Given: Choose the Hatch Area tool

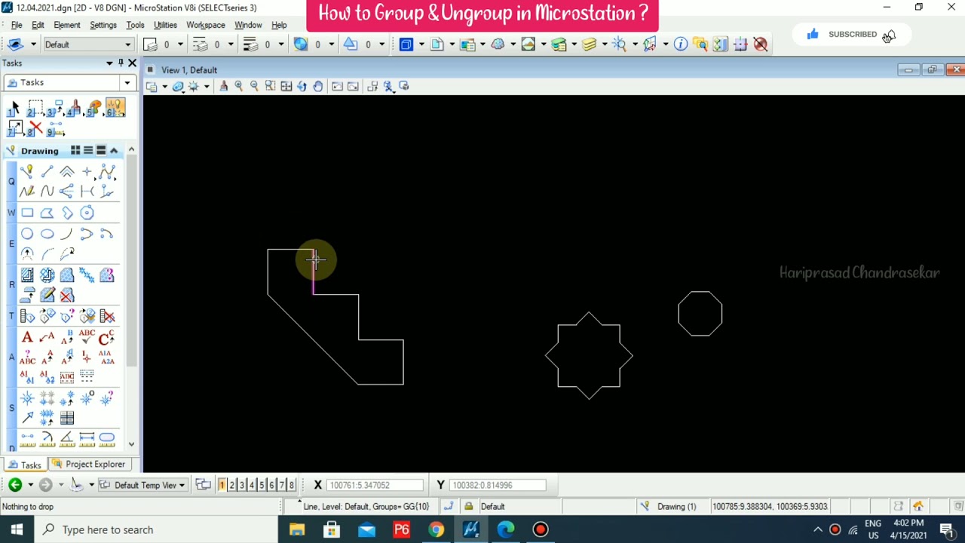Looking at the screenshot, I should tap(27, 275).
